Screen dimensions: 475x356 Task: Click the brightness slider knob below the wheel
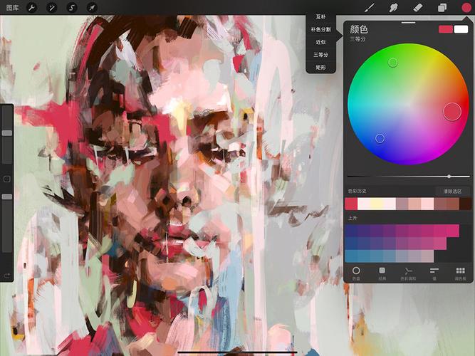pyautogui.click(x=449, y=176)
